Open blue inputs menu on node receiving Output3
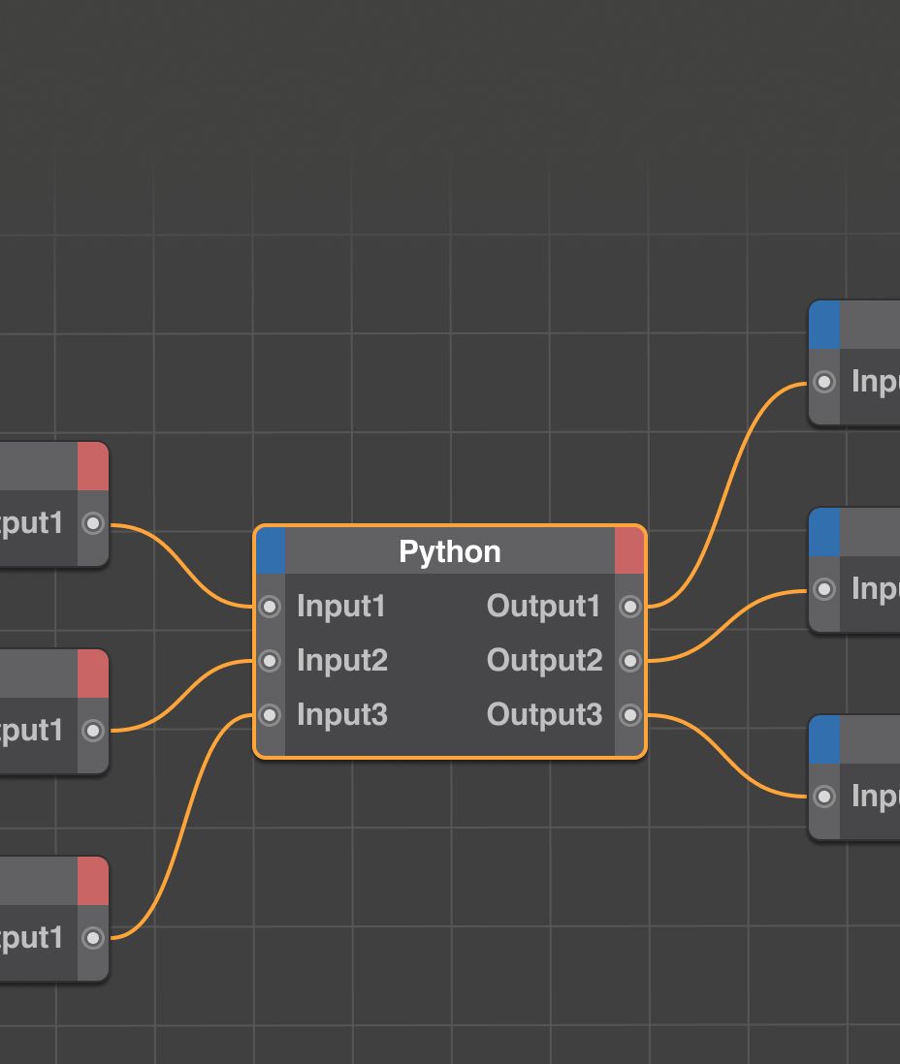Screen dimensions: 900x1064 (x=824, y=739)
